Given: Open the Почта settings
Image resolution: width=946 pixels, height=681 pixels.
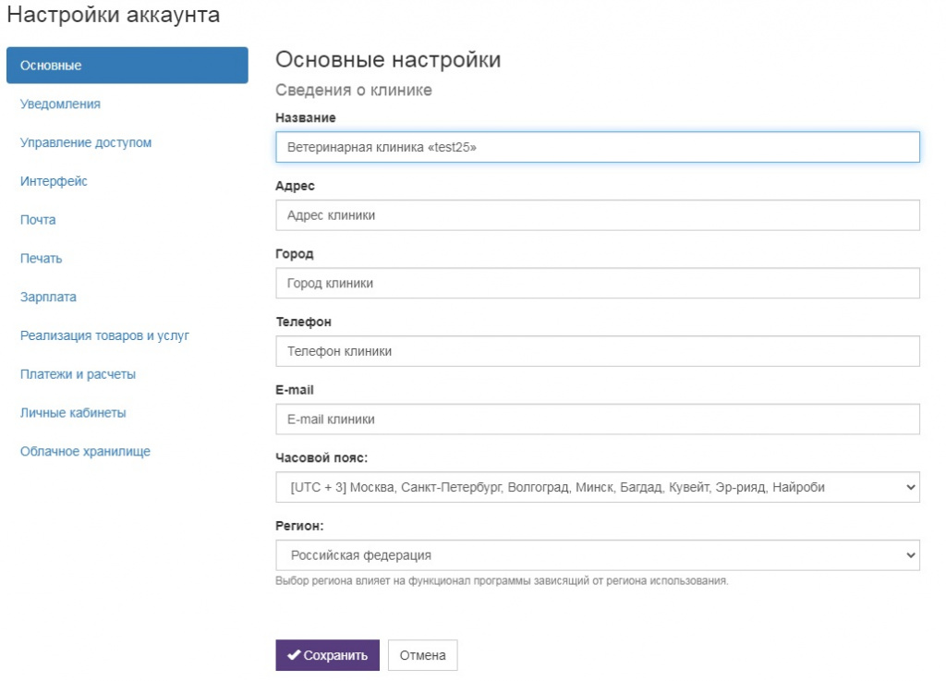Looking at the screenshot, I should click(38, 220).
